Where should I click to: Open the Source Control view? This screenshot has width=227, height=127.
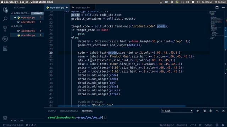[x=5, y=29]
